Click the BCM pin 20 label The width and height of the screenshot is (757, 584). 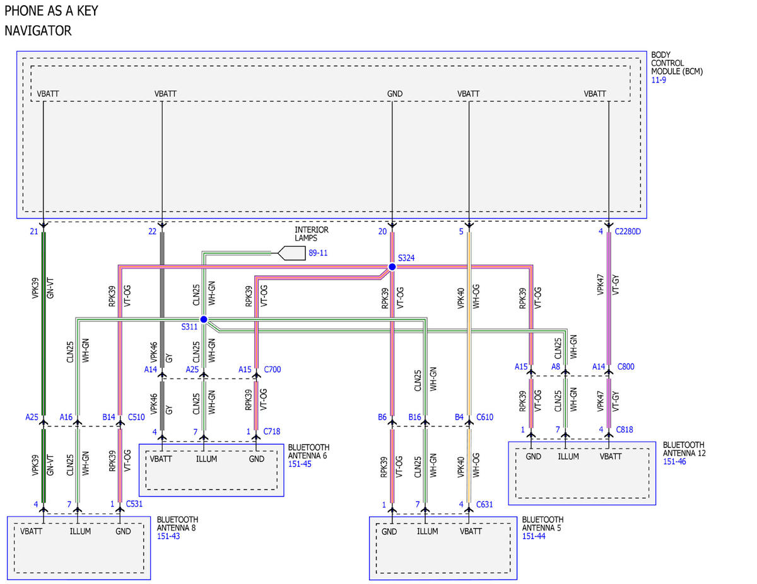(382, 232)
